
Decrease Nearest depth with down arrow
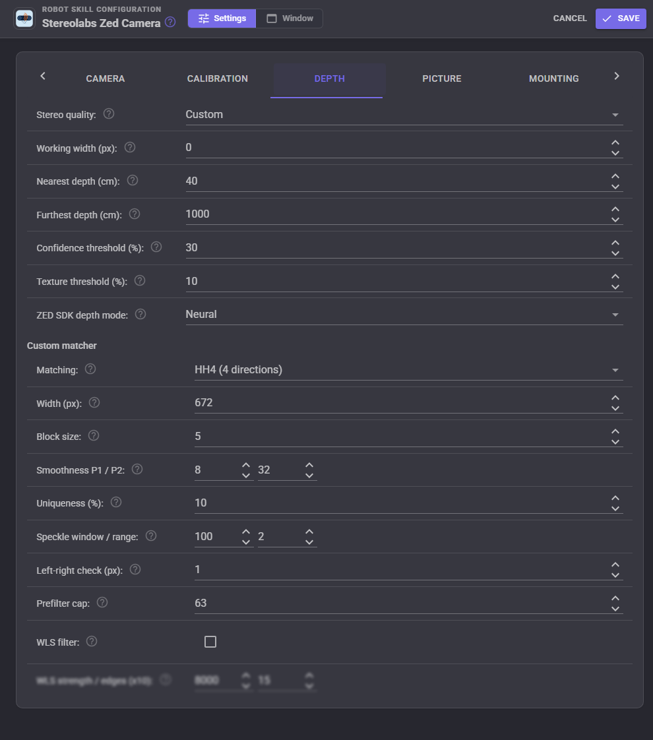615,187
